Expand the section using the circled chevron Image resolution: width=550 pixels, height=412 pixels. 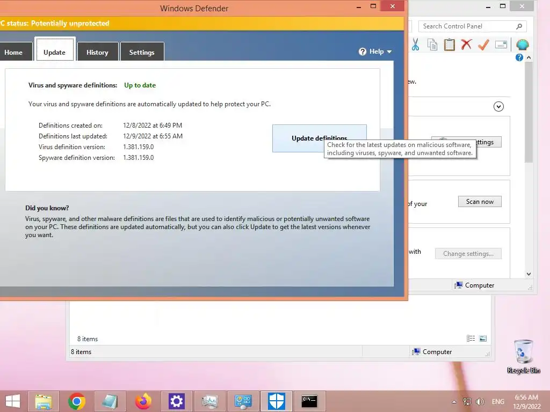[x=498, y=107]
